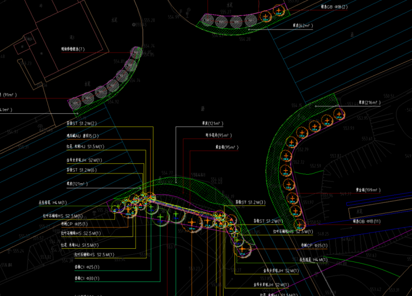
Task: Select the topmost orange tree in right arc
Action: click(339, 114)
